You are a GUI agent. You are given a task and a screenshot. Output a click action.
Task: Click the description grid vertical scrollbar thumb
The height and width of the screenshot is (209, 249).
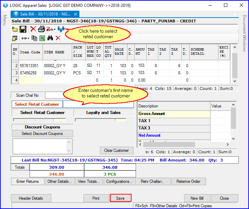tap(233, 118)
